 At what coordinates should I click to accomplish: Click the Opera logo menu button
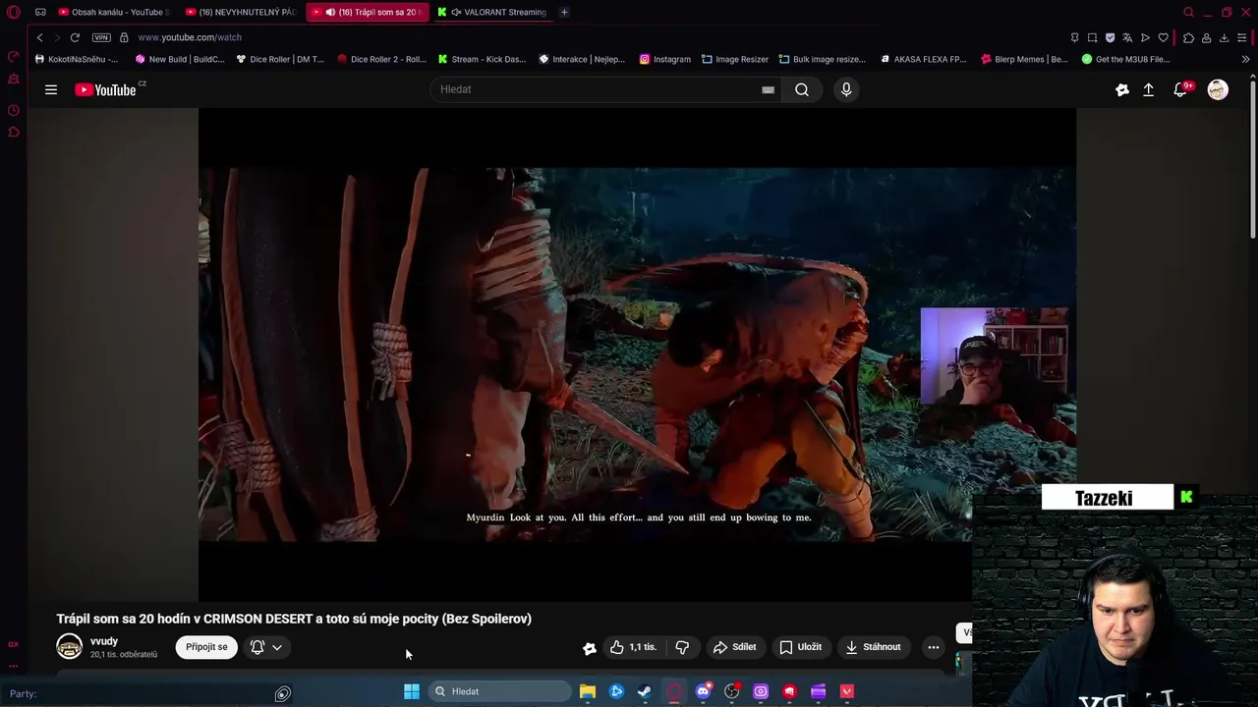pyautogui.click(x=14, y=12)
